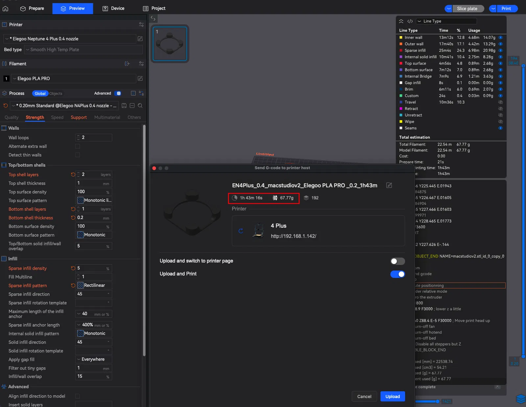Image resolution: width=526 pixels, height=407 pixels.
Task: Save the process preset
Action: [x=124, y=106]
